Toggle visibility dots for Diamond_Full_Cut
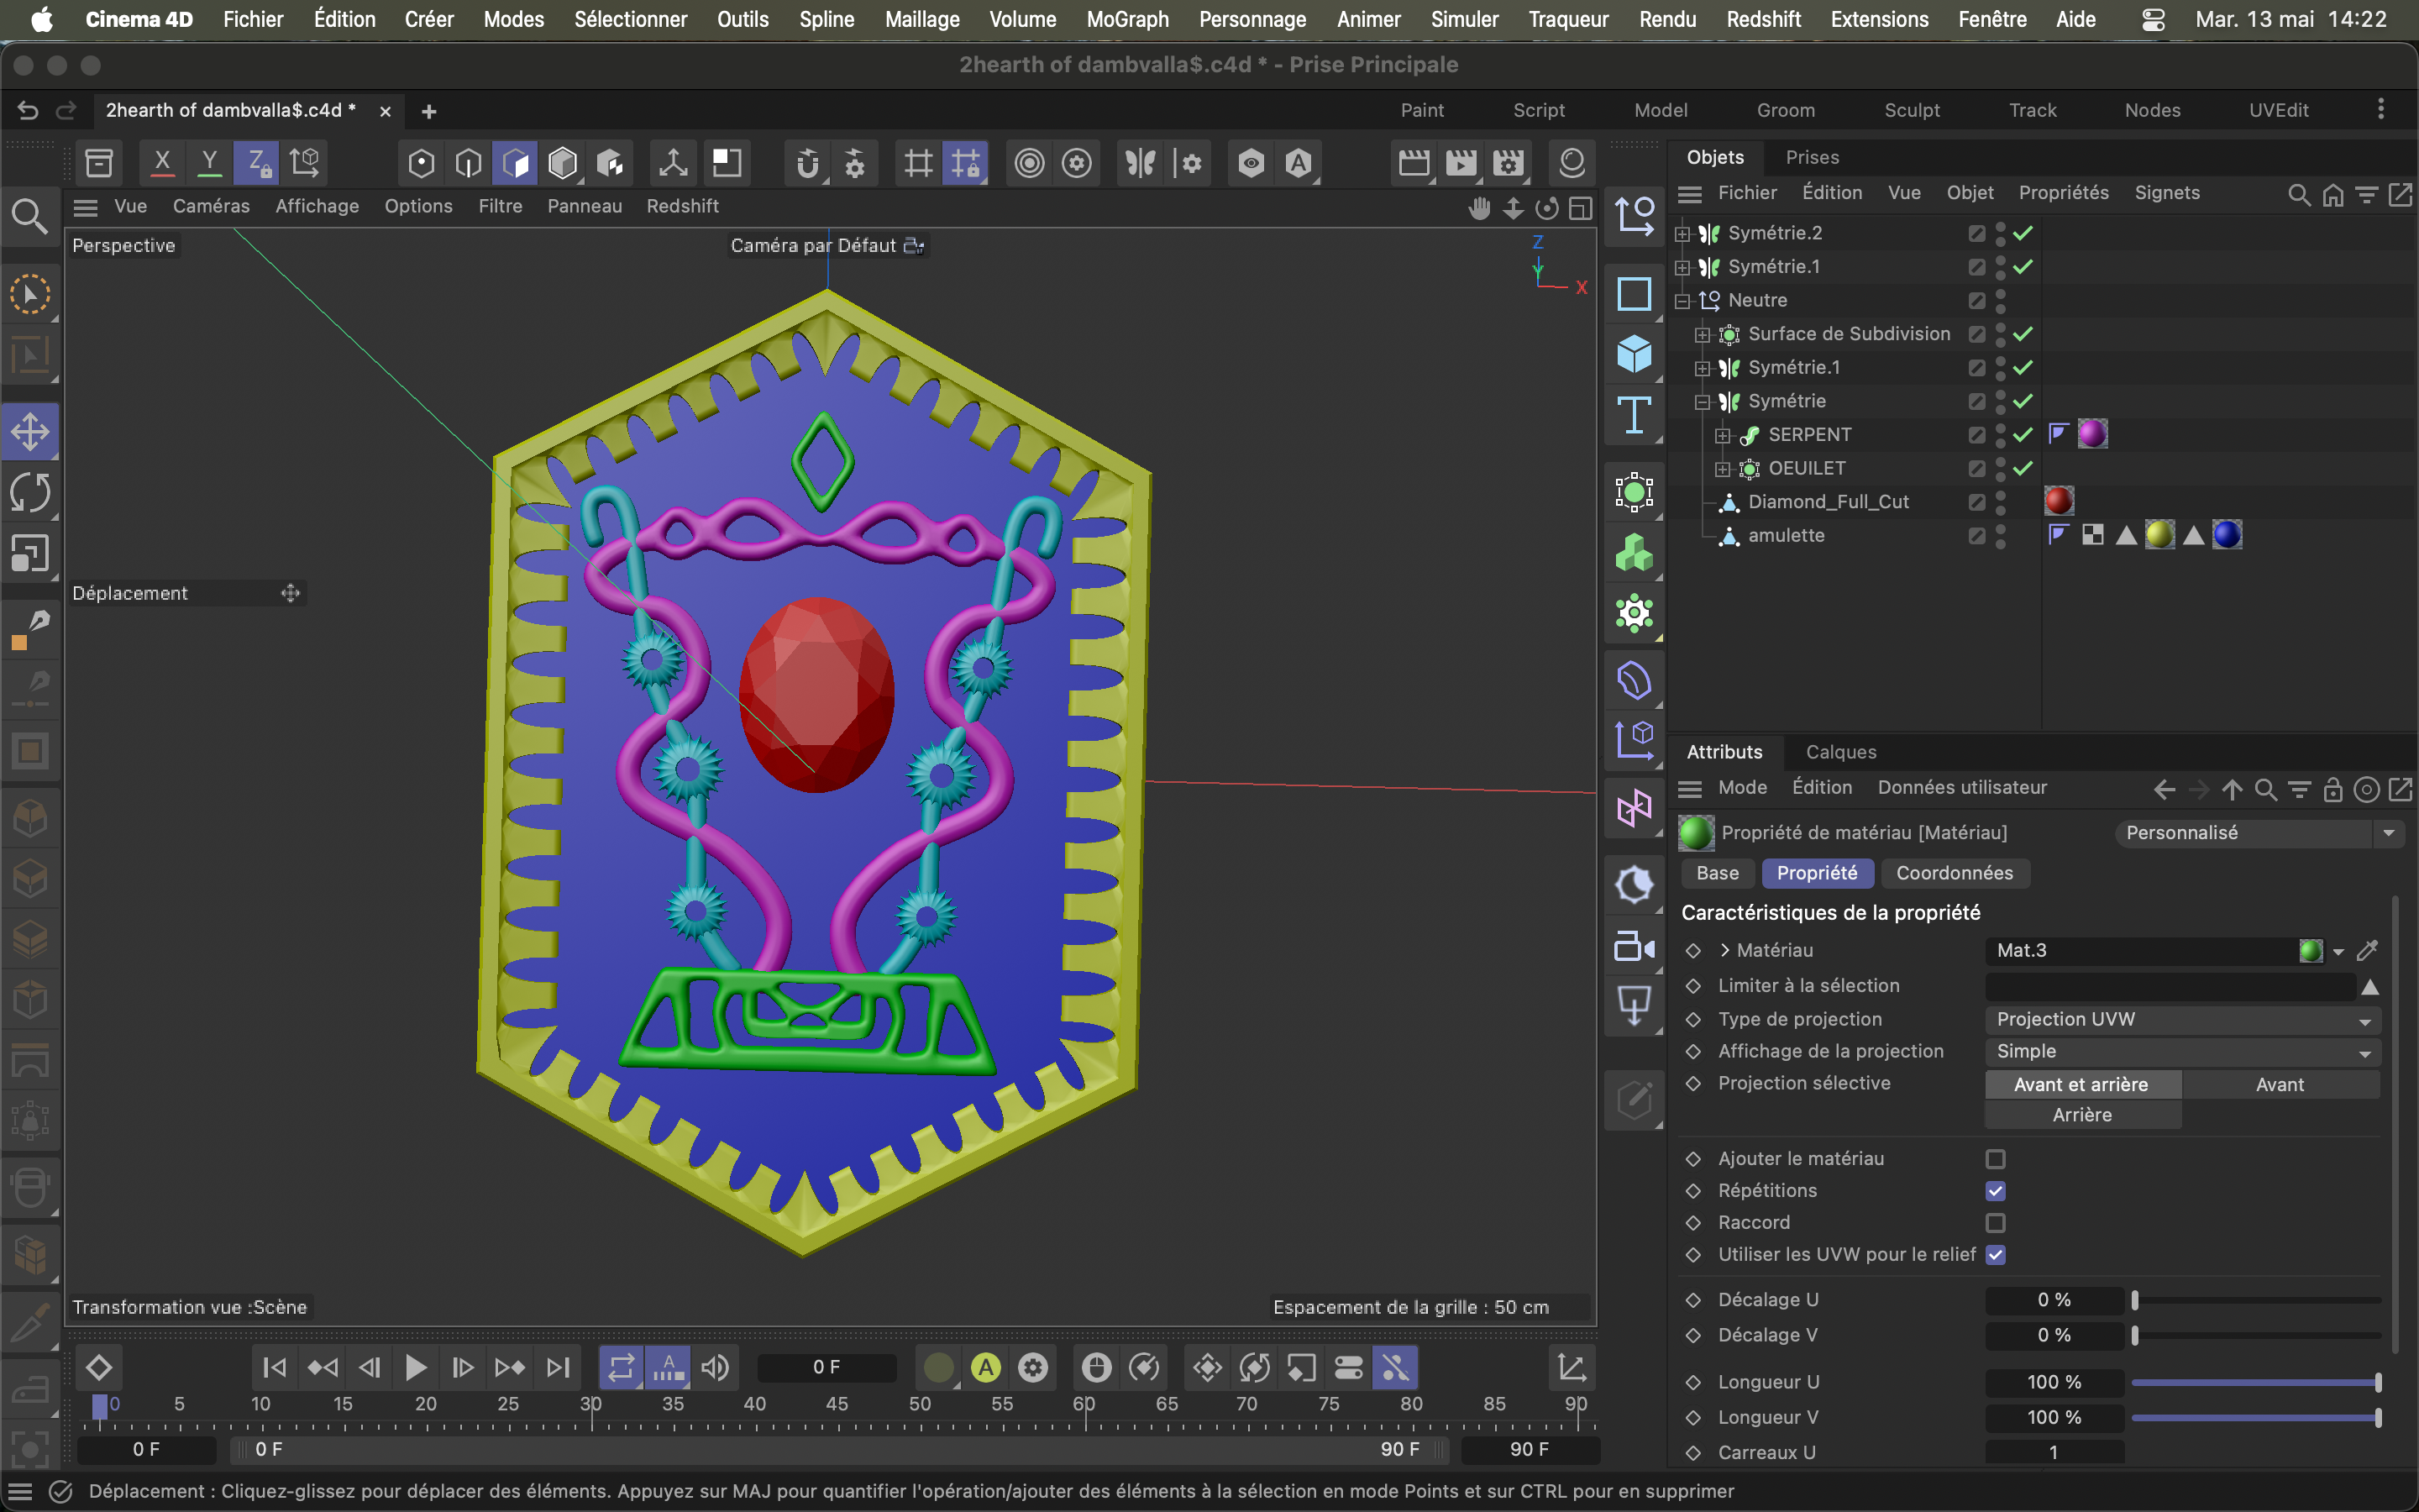This screenshot has height=1512, width=2419. coord(2000,502)
